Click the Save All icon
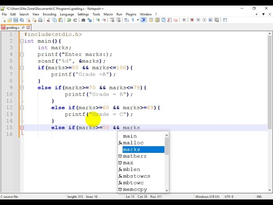The image size is (273, 205). [22, 20]
